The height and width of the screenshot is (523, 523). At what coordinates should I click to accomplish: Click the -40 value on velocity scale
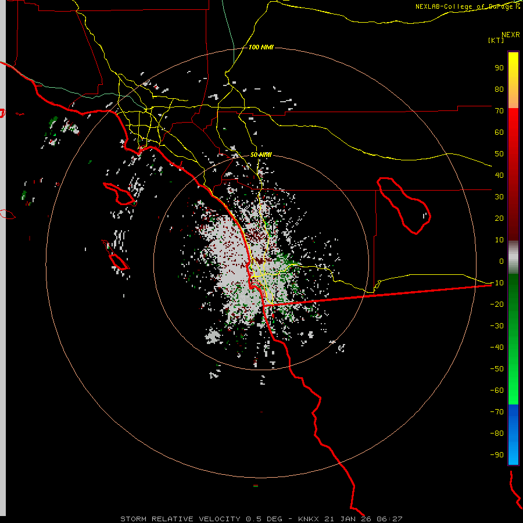497,348
